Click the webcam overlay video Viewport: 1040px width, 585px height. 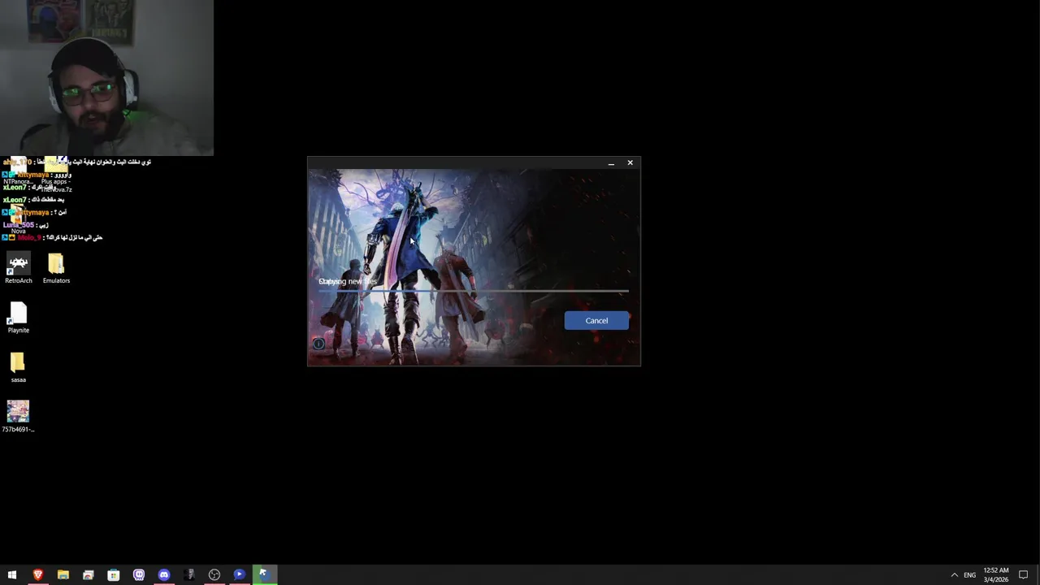click(106, 78)
